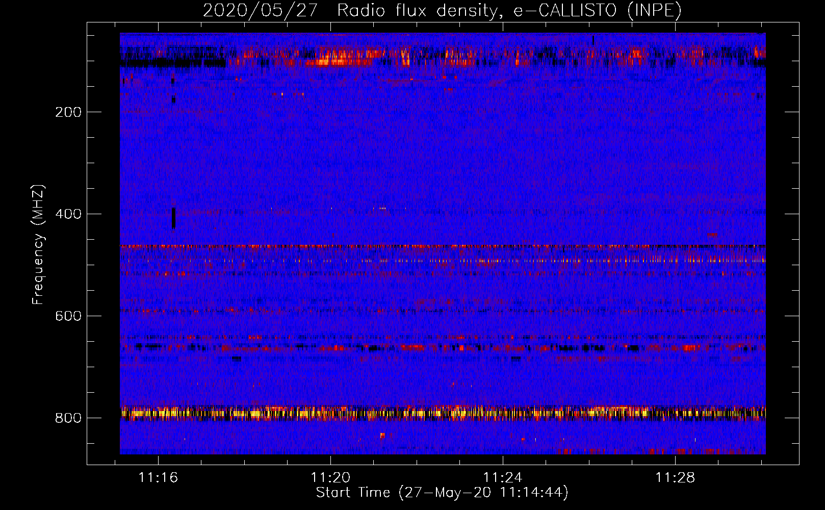Click the 11:24 time tick label

503,478
